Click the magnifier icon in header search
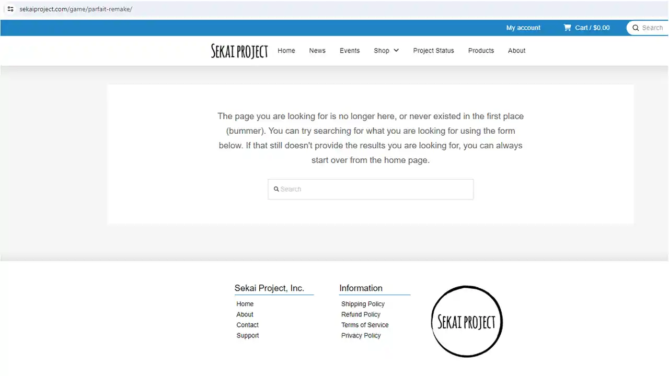Viewport: 669px width, 376px height. point(636,28)
